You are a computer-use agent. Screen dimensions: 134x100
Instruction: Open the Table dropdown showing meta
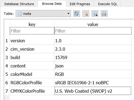click(x=43, y=14)
